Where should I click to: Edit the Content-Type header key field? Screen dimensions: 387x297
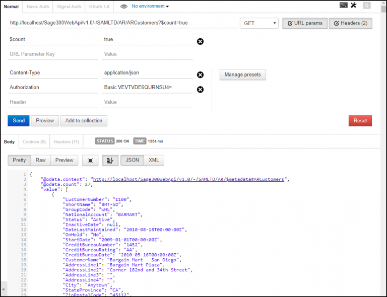(53, 73)
